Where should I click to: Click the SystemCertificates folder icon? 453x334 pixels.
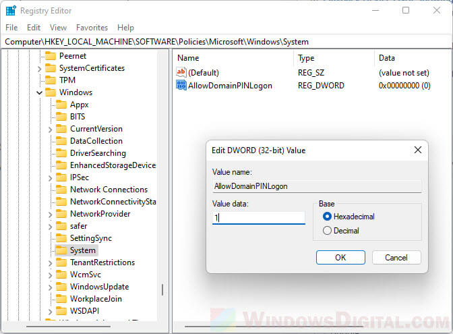click(51, 68)
